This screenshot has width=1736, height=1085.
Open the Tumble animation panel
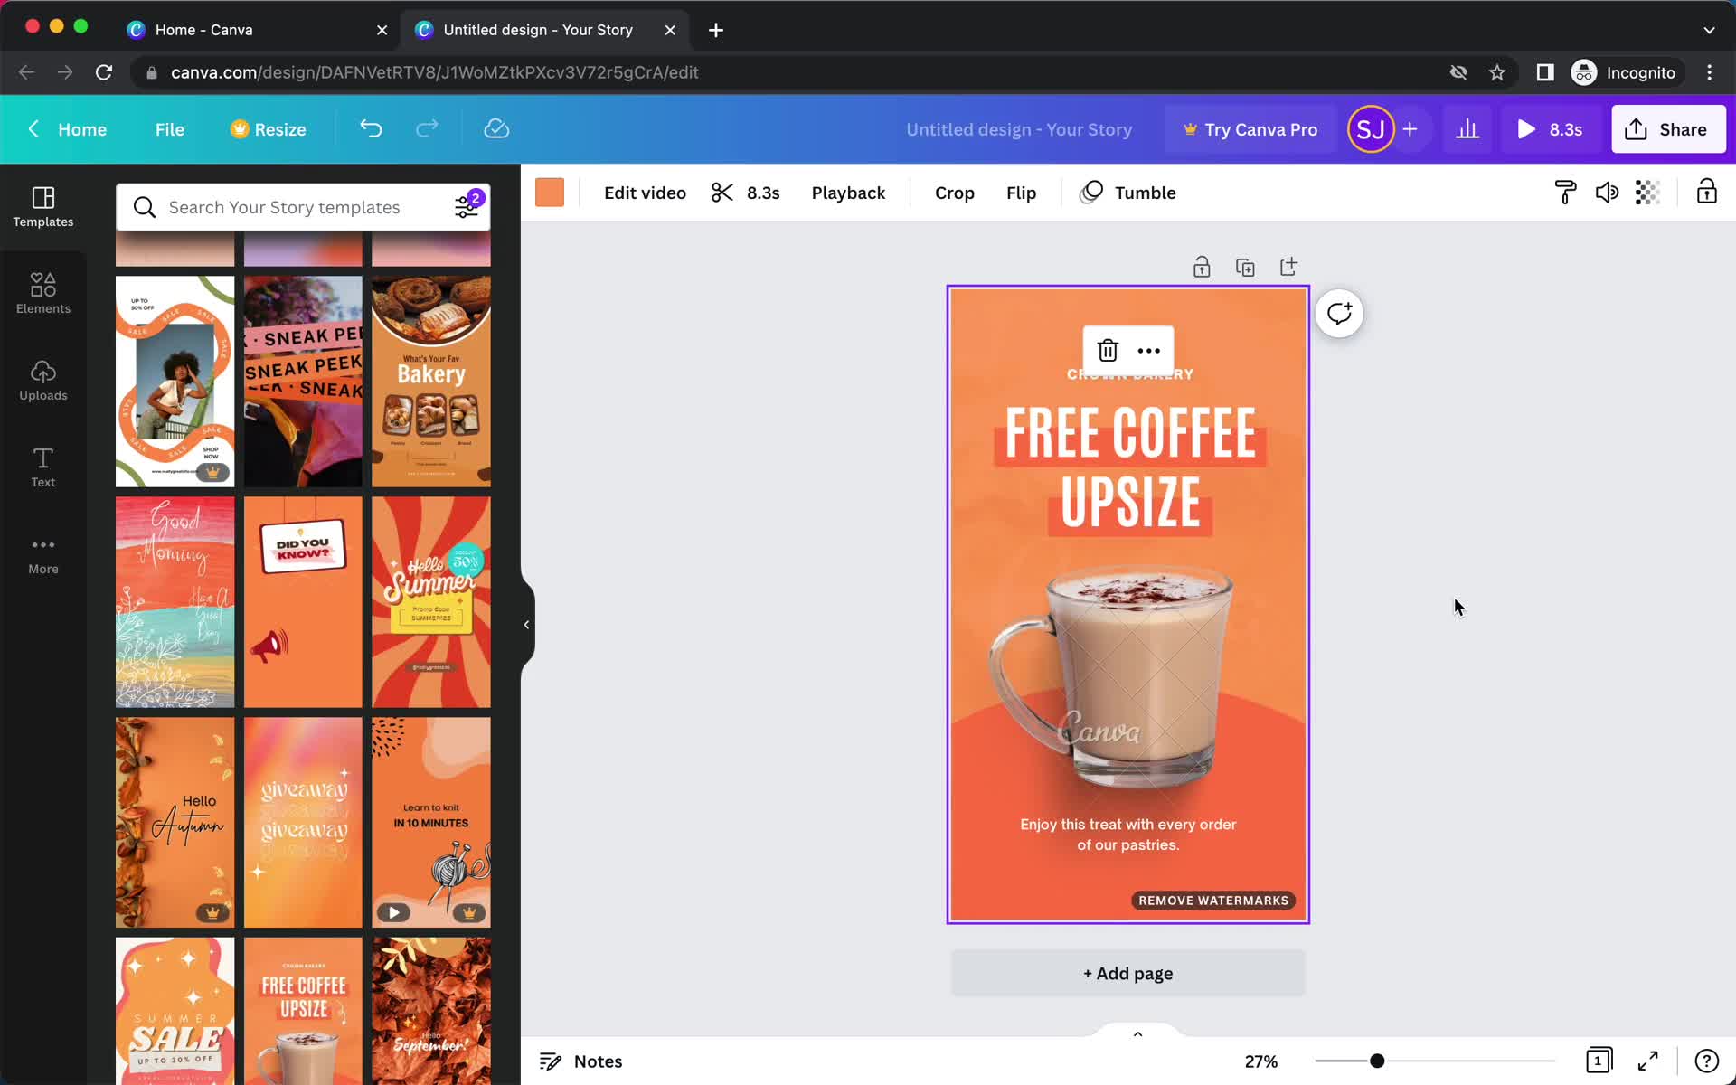tap(1128, 193)
